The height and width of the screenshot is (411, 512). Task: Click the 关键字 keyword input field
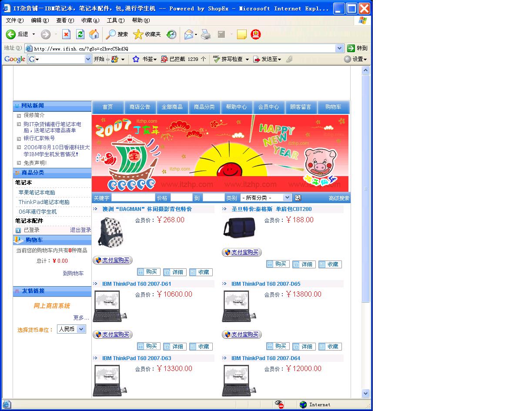coord(133,197)
